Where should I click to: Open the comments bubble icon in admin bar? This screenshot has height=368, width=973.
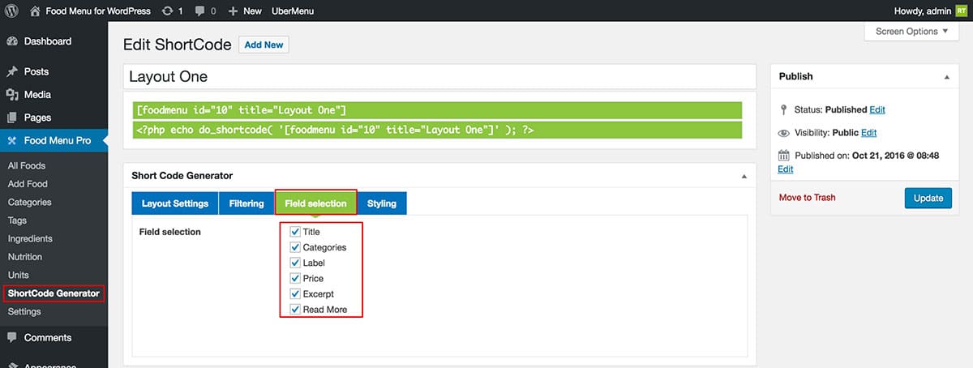click(199, 11)
